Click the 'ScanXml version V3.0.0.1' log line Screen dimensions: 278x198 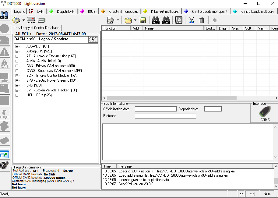(x=137, y=184)
